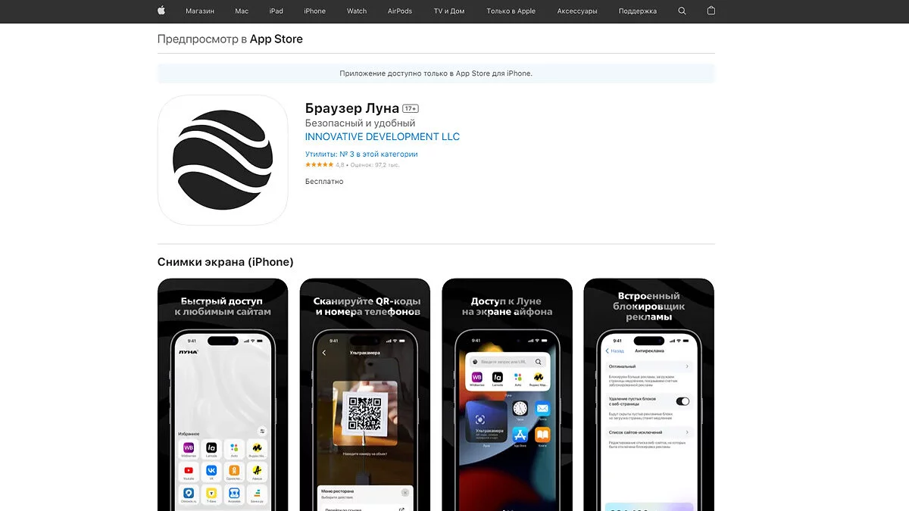
Task: Open the TV и Дом menu item
Action: pyautogui.click(x=449, y=11)
